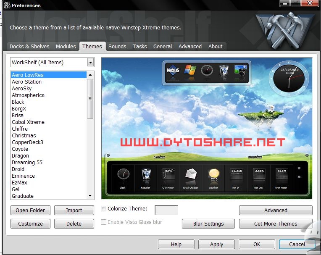Click the Recycler module icon in shelf
321x255 pixels.
(x=146, y=174)
